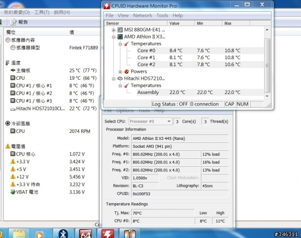Image resolution: width=301 pixels, height=238 pixels.
Task: Click the CPU 19 °C row icon
Action: [13, 78]
